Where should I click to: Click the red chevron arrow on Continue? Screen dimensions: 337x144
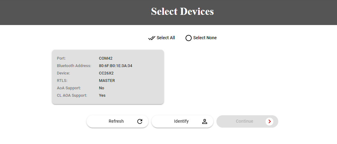269,121
